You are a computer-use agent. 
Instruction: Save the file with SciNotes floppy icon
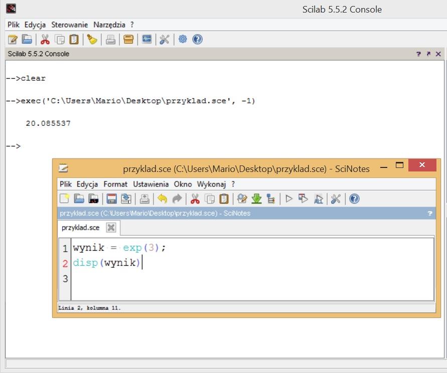(x=111, y=199)
